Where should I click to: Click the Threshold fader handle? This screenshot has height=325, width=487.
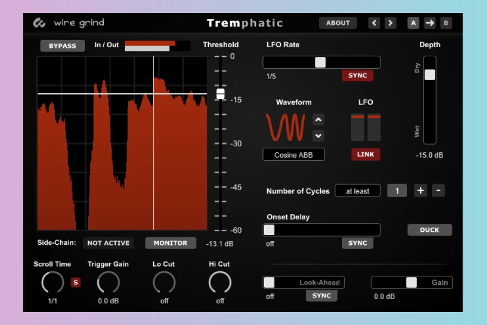[x=221, y=94]
